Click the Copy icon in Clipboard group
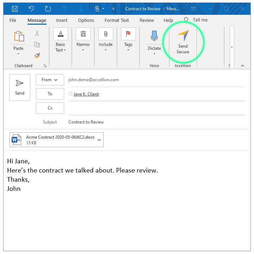The width and height of the screenshot is (254, 254). [x=37, y=44]
